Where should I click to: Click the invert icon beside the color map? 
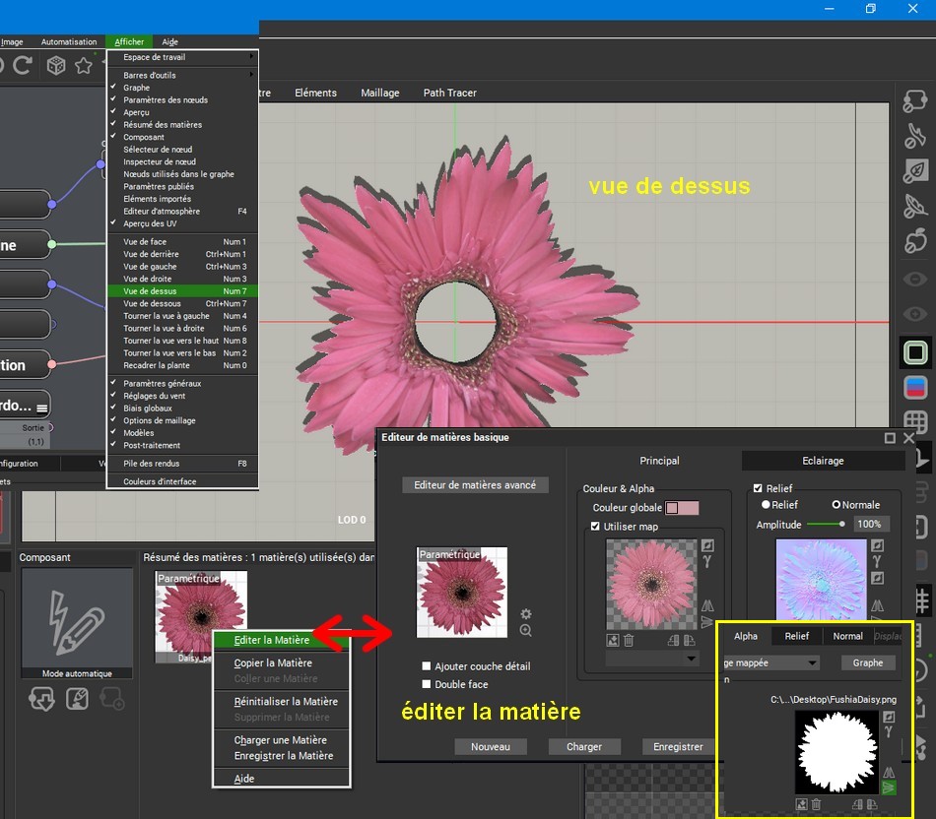[707, 545]
